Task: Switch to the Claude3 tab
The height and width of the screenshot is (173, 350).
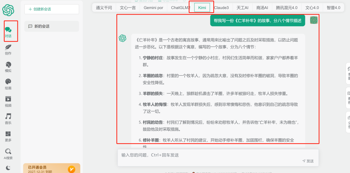Action: tap(221, 8)
